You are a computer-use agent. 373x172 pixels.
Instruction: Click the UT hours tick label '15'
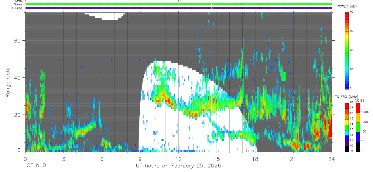[217, 159]
